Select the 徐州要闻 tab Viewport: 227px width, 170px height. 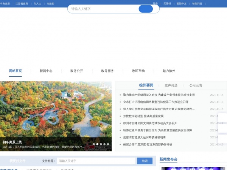146,85
